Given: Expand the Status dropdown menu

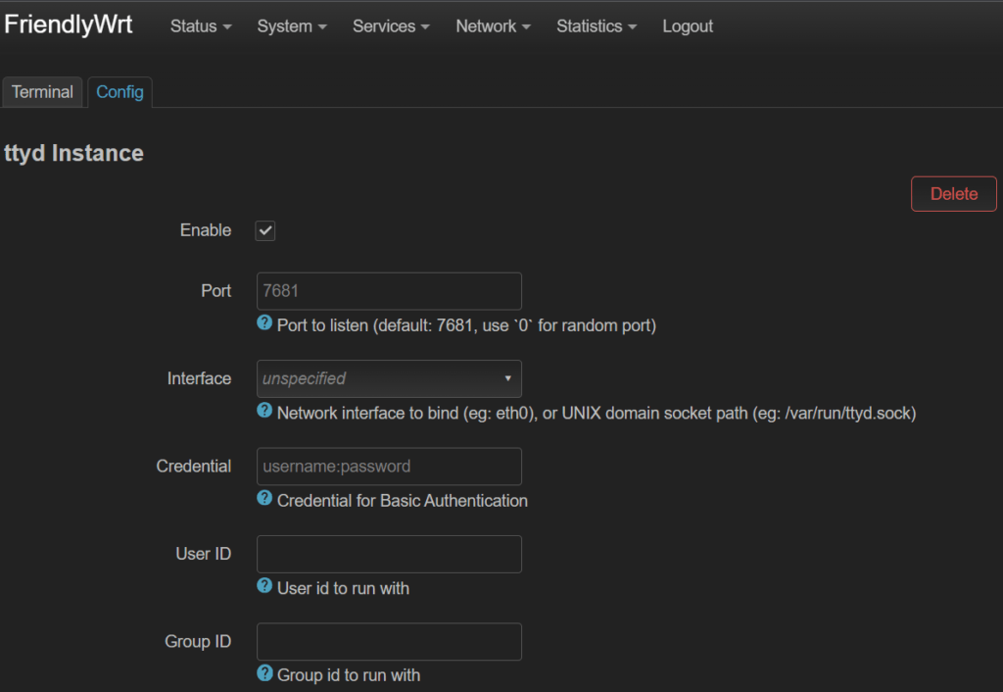Looking at the screenshot, I should click(200, 26).
